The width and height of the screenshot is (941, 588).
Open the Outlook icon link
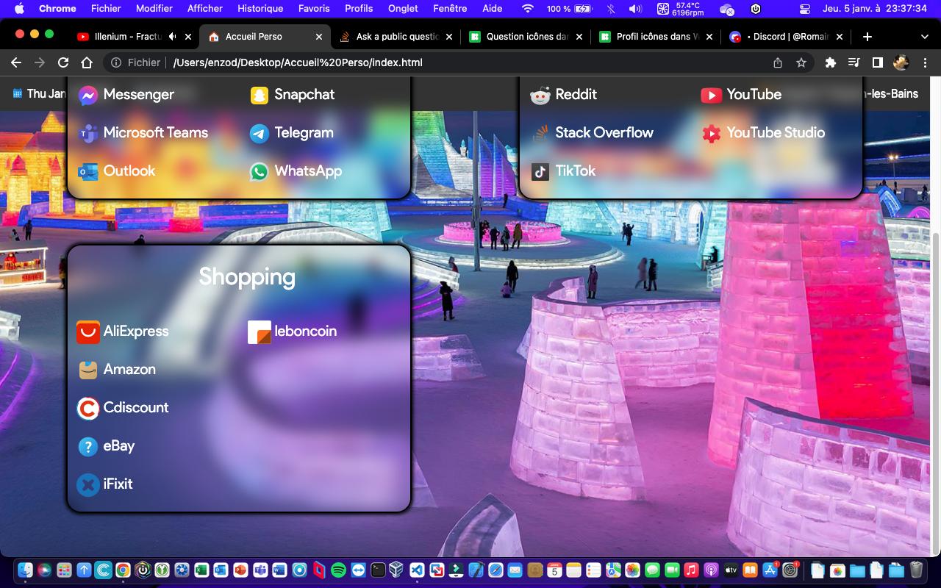88,171
